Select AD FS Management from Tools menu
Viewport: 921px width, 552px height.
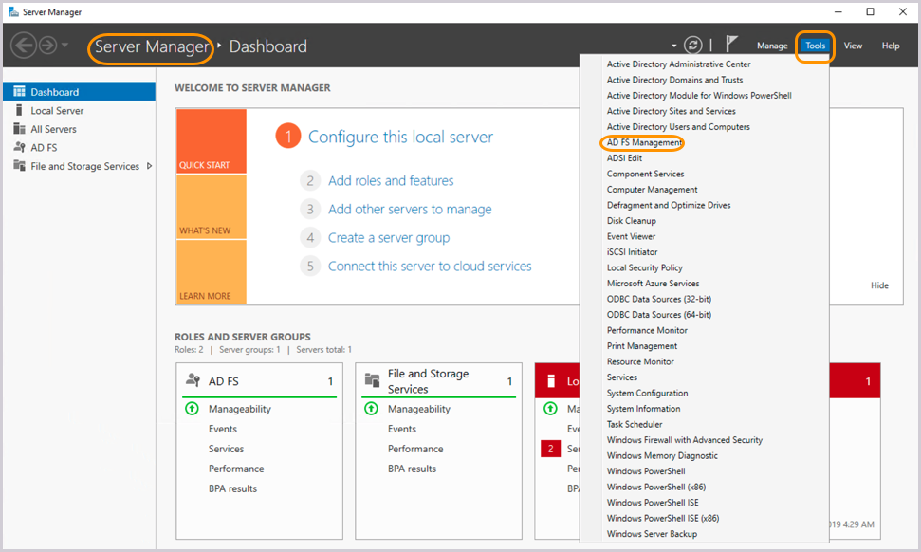click(x=644, y=142)
